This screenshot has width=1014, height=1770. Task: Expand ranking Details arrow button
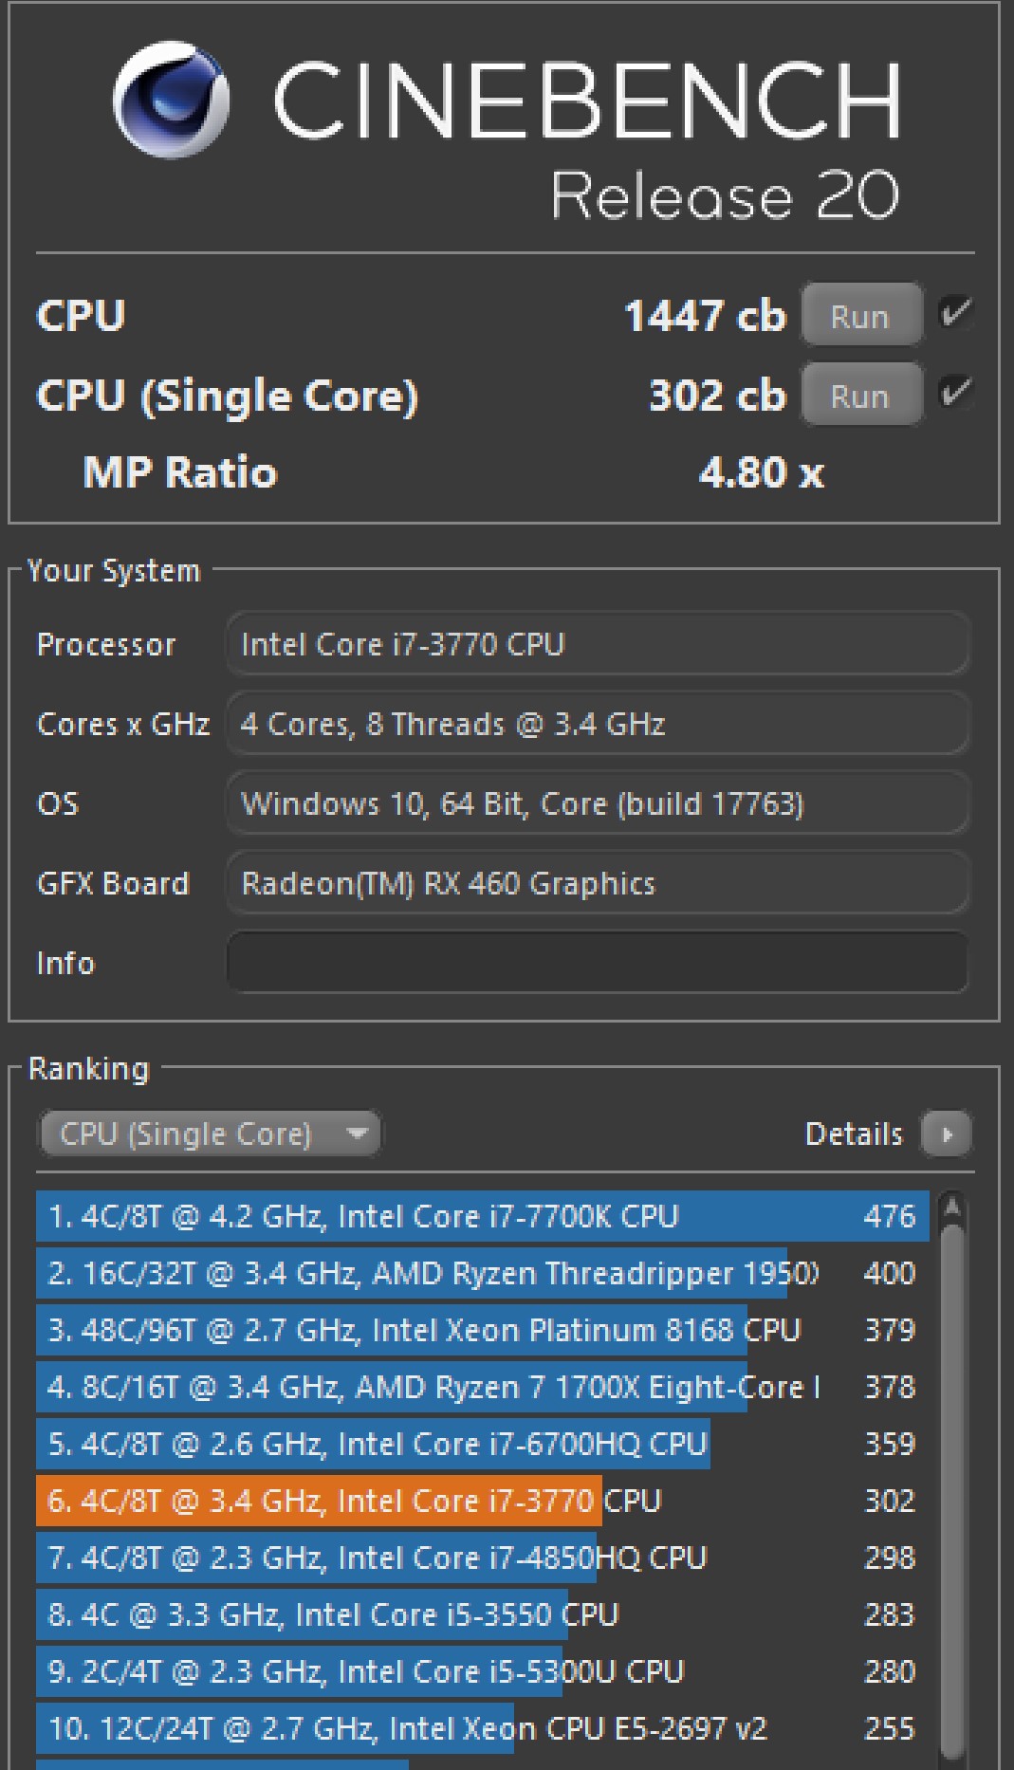pos(947,1134)
